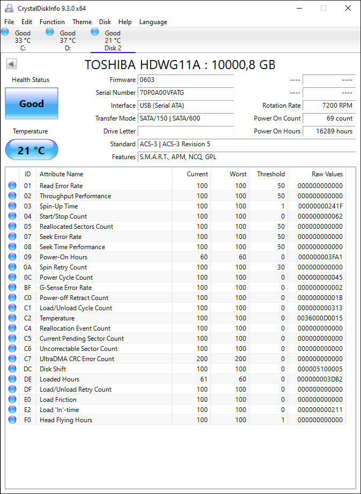Click the empty Drive Letter field
This screenshot has width=361, height=494.
185,131
